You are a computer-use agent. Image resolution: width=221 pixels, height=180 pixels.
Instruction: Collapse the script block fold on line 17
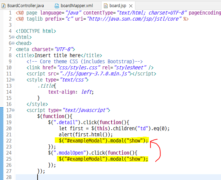point(13,110)
